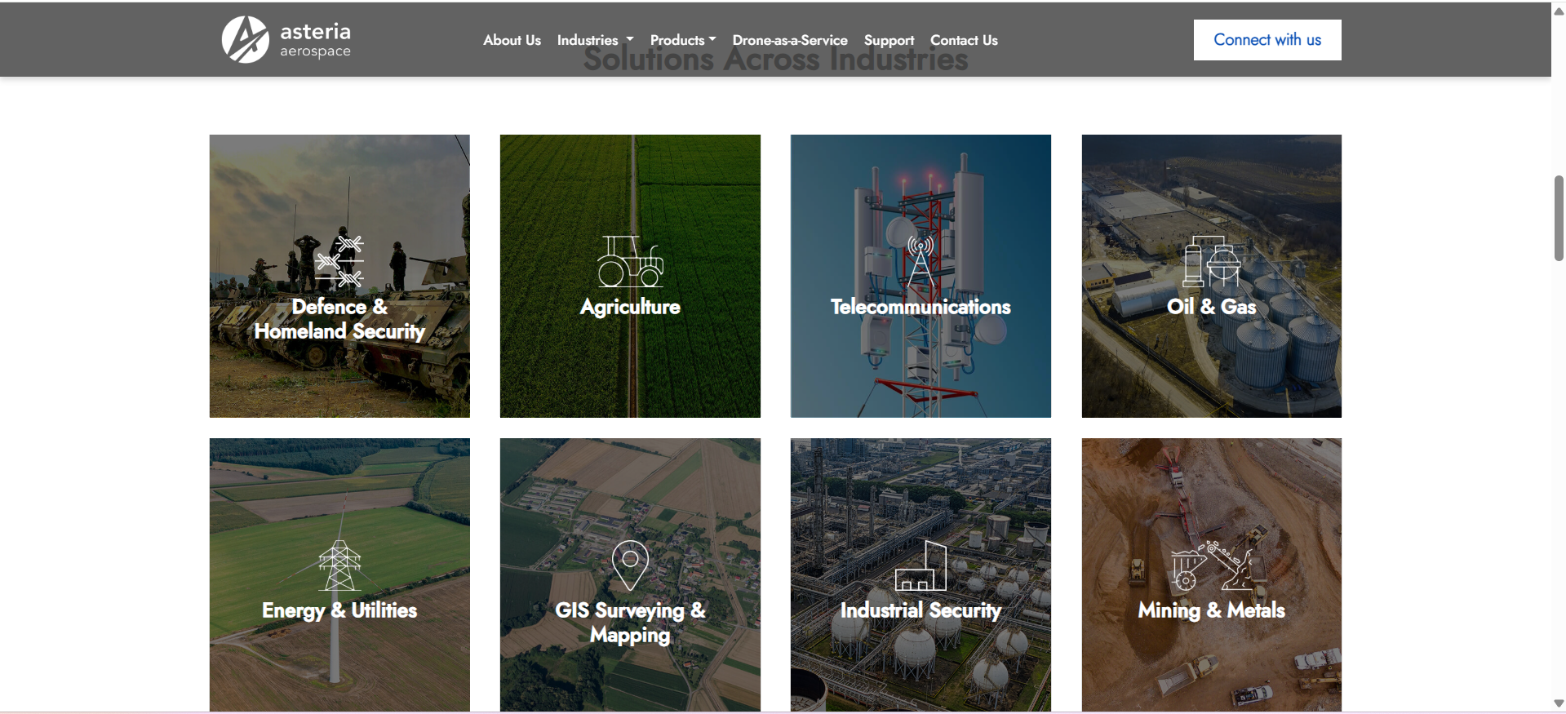Viewport: 1566px width, 714px height.
Task: Select the excavation site card image
Action: pos(1212,575)
